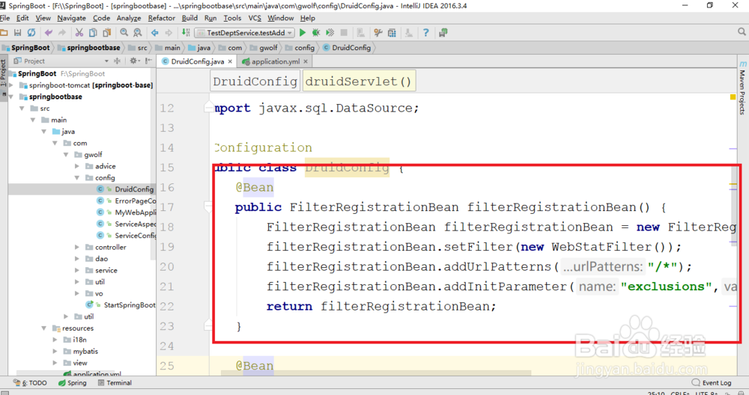Click the Save All toolbar icon

(18, 32)
